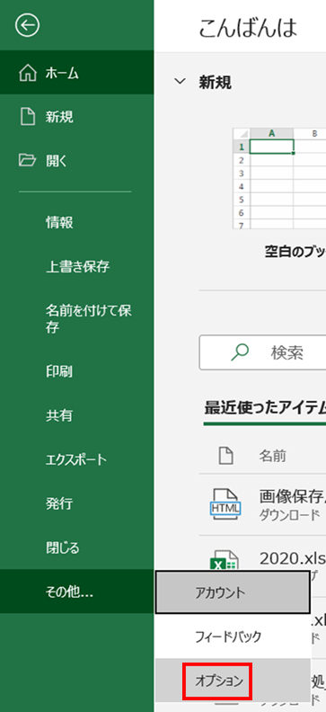326x712 pixels.
Task: Switch to 最近使ったアイテム tab
Action: (x=265, y=408)
